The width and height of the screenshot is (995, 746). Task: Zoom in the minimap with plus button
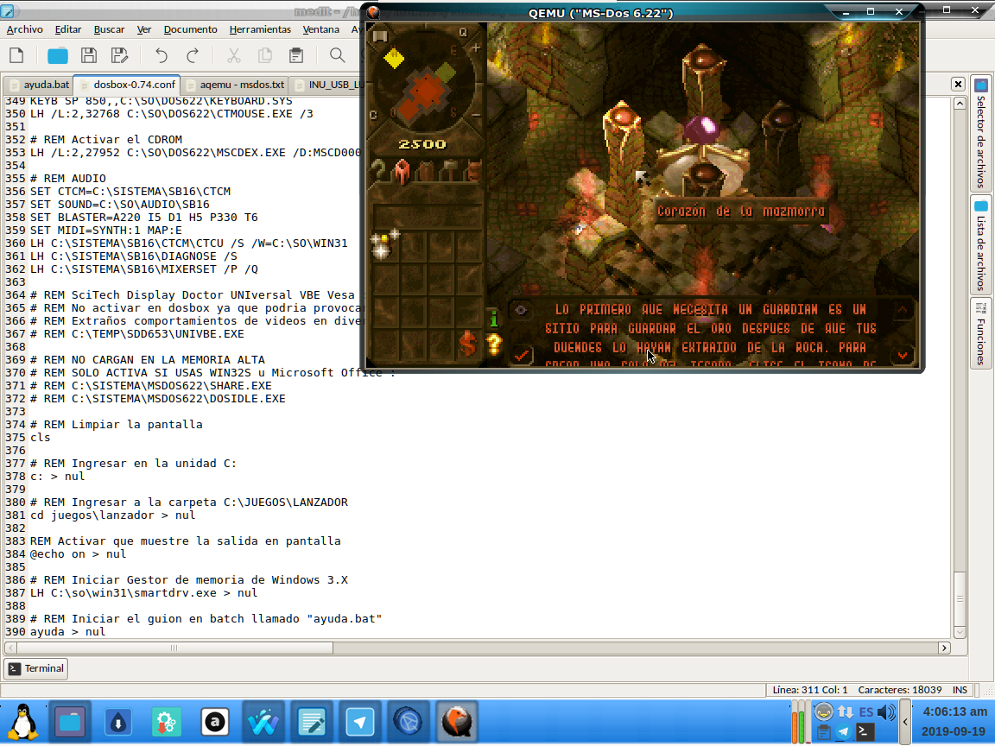click(x=476, y=47)
